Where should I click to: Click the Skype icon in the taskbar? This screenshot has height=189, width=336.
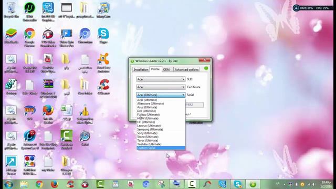[237, 184]
